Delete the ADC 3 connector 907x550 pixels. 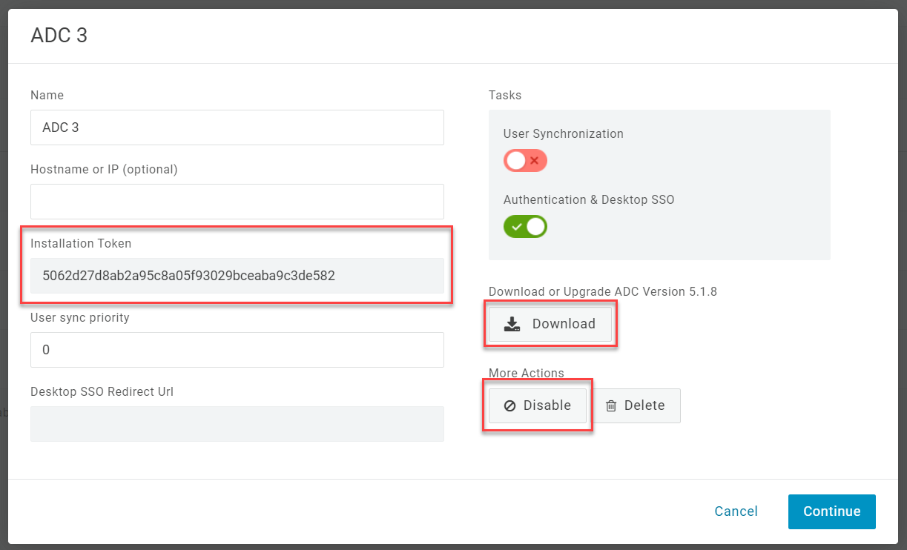pyautogui.click(x=636, y=405)
